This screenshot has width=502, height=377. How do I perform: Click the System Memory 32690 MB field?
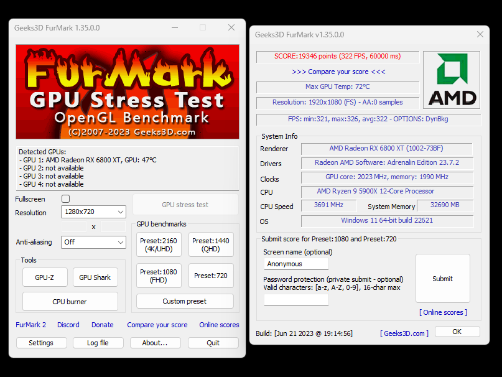point(445,205)
